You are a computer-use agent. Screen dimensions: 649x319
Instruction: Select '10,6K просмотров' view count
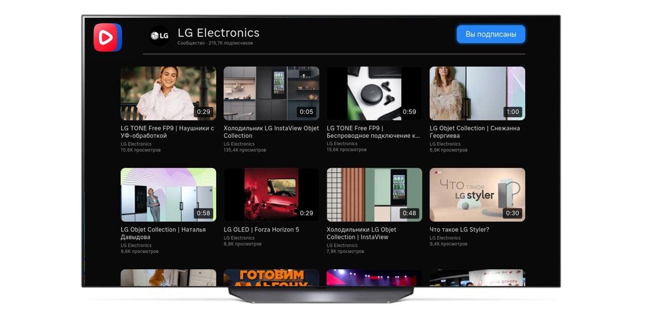(x=141, y=150)
